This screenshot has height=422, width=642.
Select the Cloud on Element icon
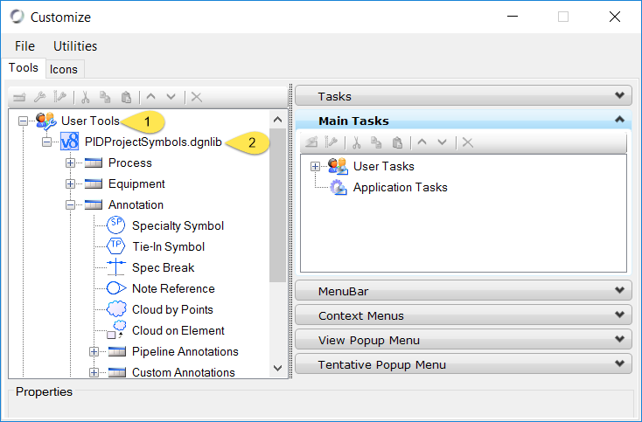click(x=116, y=330)
